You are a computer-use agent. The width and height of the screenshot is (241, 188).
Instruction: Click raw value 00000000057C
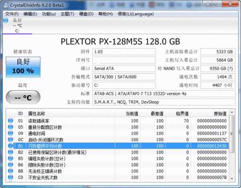[212, 139]
